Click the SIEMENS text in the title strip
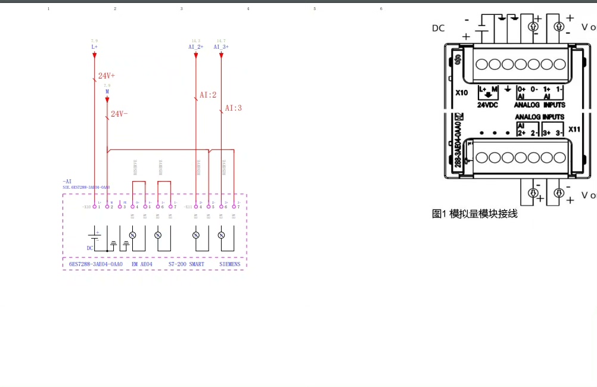597x387 pixels. 230,264
